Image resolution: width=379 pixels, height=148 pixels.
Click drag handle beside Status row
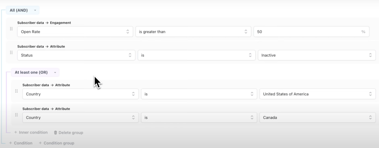11,52
